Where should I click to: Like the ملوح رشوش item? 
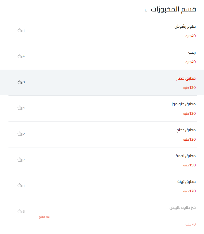click(20, 30)
